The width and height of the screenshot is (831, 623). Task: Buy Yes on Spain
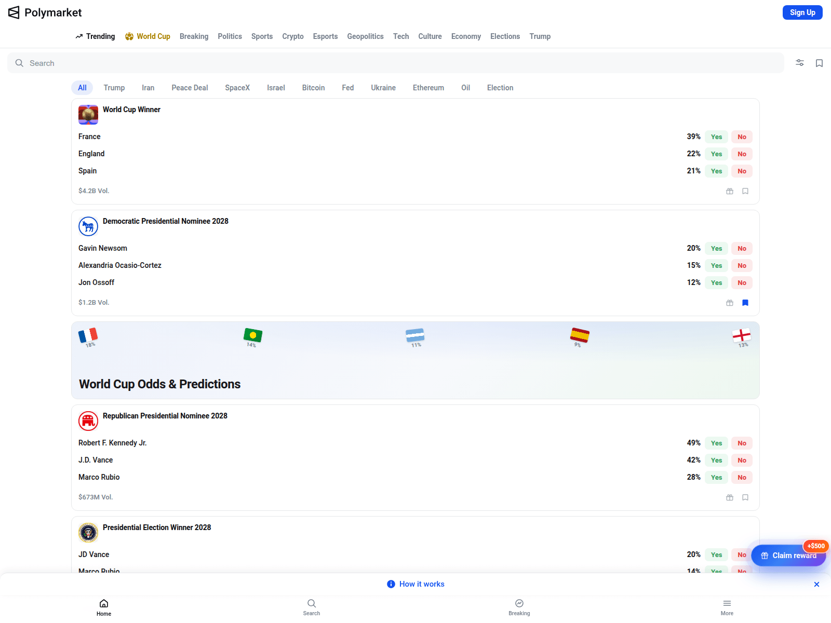click(716, 171)
